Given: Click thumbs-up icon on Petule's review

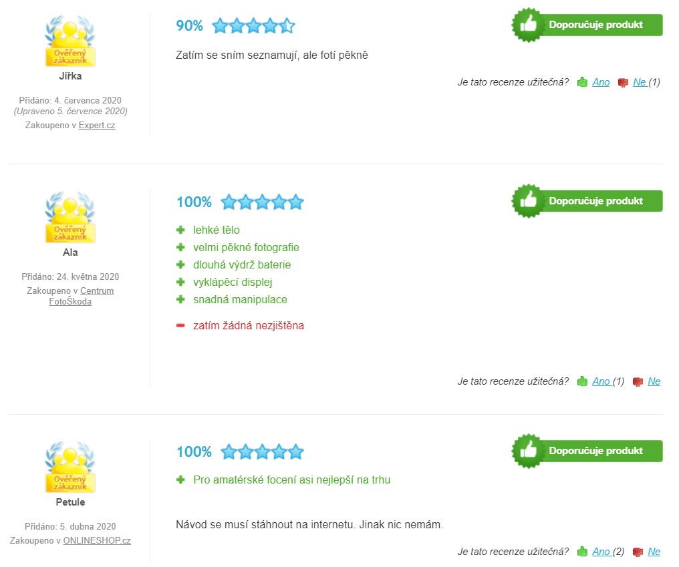Looking at the screenshot, I should click(582, 552).
